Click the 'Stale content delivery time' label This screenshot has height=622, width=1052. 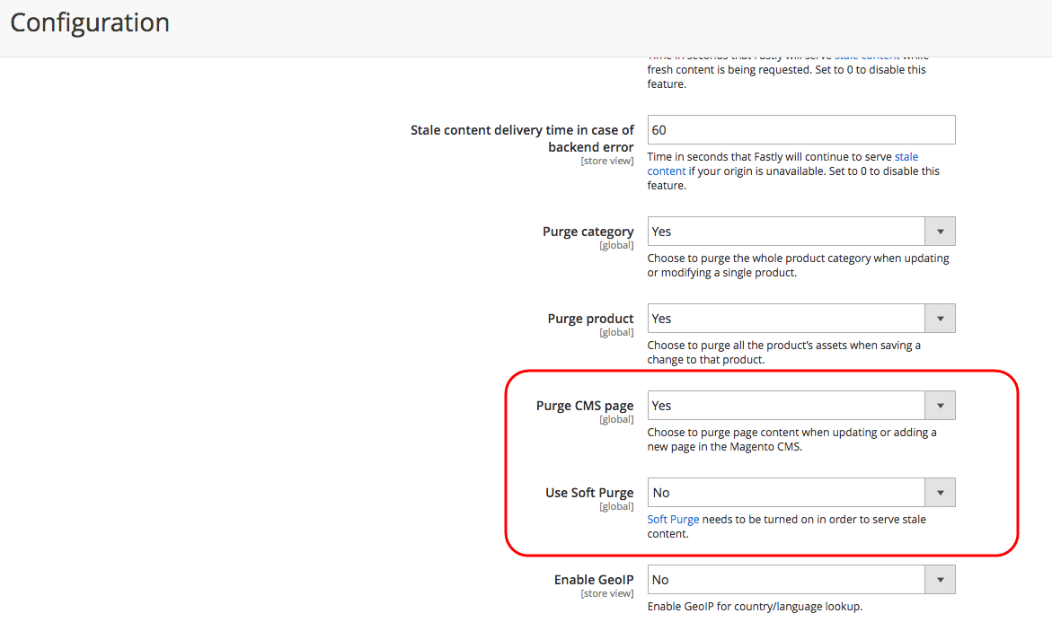tap(522, 138)
